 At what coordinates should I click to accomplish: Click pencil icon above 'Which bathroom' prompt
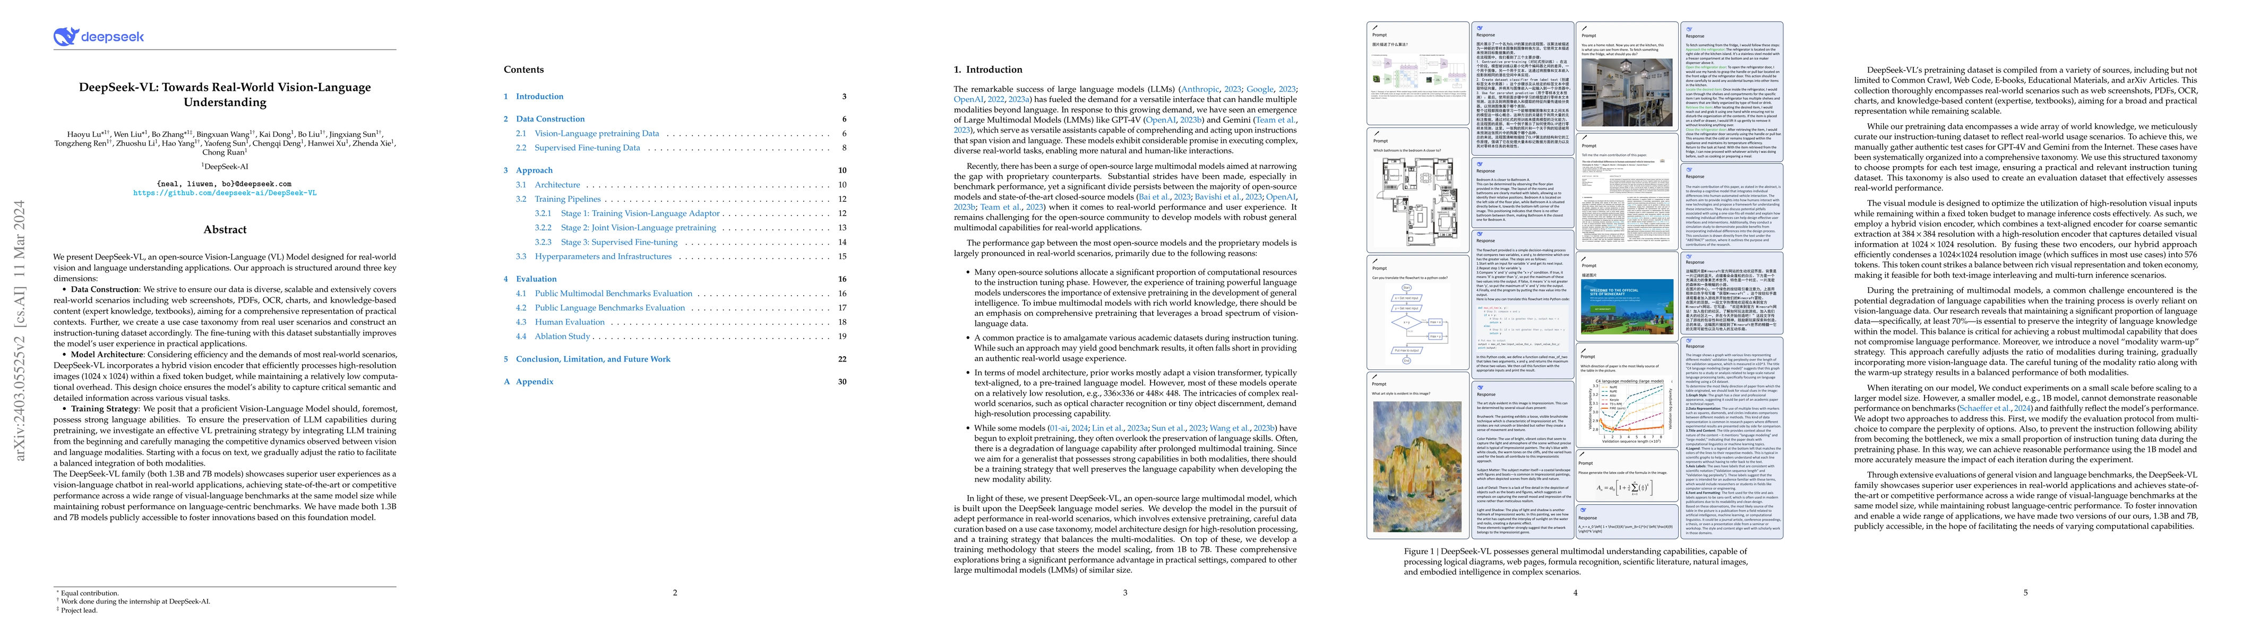coord(1374,133)
